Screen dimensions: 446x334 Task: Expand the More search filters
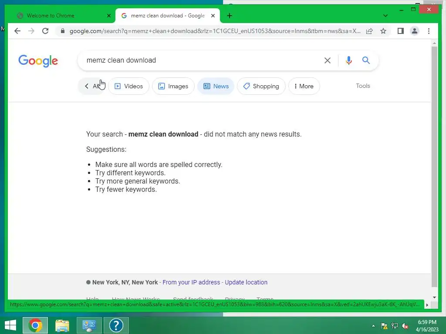(x=304, y=86)
